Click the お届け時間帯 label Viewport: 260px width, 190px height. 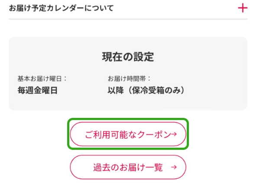coord(130,79)
